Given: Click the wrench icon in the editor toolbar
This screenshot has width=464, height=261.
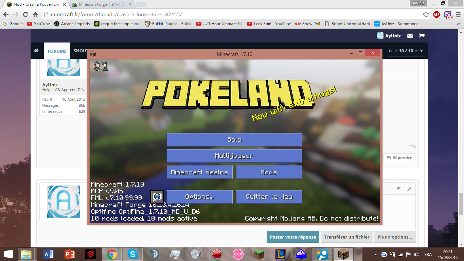Looking at the screenshot, I should tap(409, 189).
